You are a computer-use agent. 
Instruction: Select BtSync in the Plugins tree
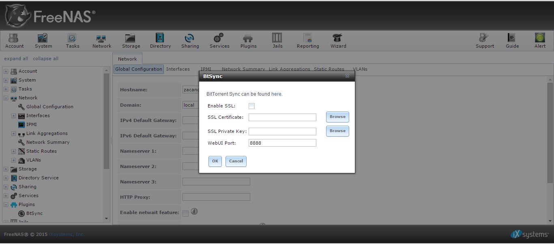[34, 213]
